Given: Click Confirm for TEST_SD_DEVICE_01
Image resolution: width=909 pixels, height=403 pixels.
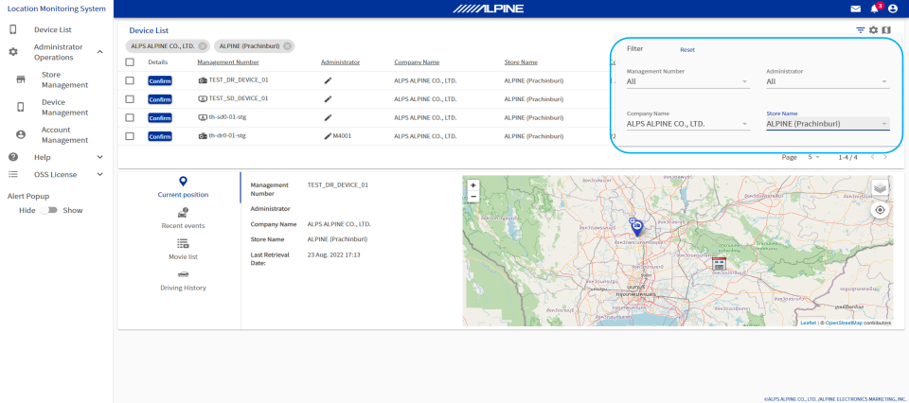Looking at the screenshot, I should tap(159, 99).
